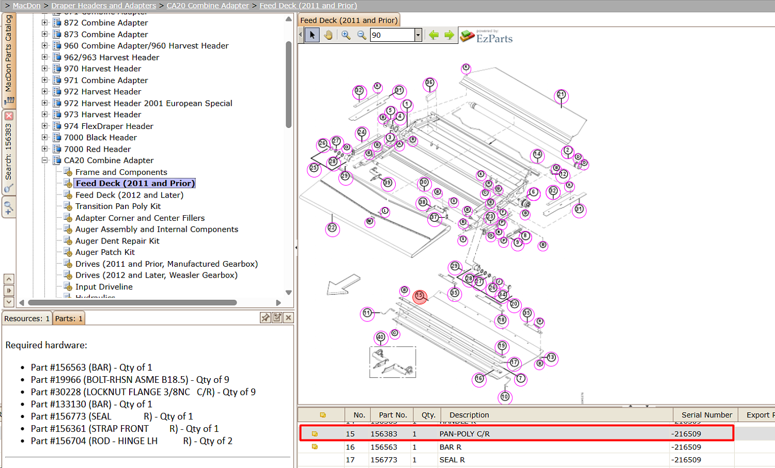Activate the hand pan tool
Image resolution: width=775 pixels, height=468 pixels.
tap(328, 35)
